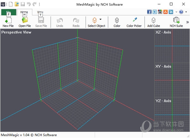190x138 pixels.
Task: Expand the Select Object dropdown arrow
Action: tap(100, 19)
